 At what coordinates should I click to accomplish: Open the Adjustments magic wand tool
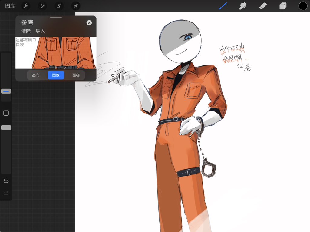point(42,6)
